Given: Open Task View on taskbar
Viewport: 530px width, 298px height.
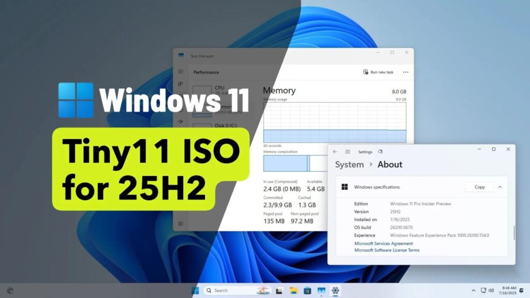Looking at the screenshot, I should 279,291.
